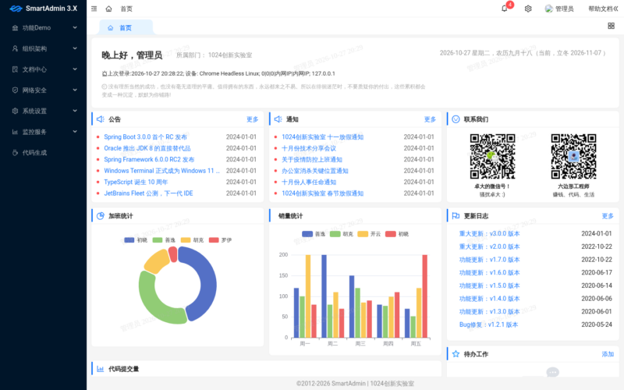Screen dimensions: 624x390
Task: Click the 代码生成 sidebar icon
Action: tap(15, 152)
